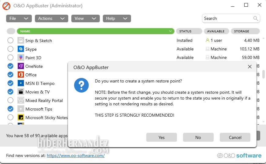Click Yes to create restore point

point(162,137)
